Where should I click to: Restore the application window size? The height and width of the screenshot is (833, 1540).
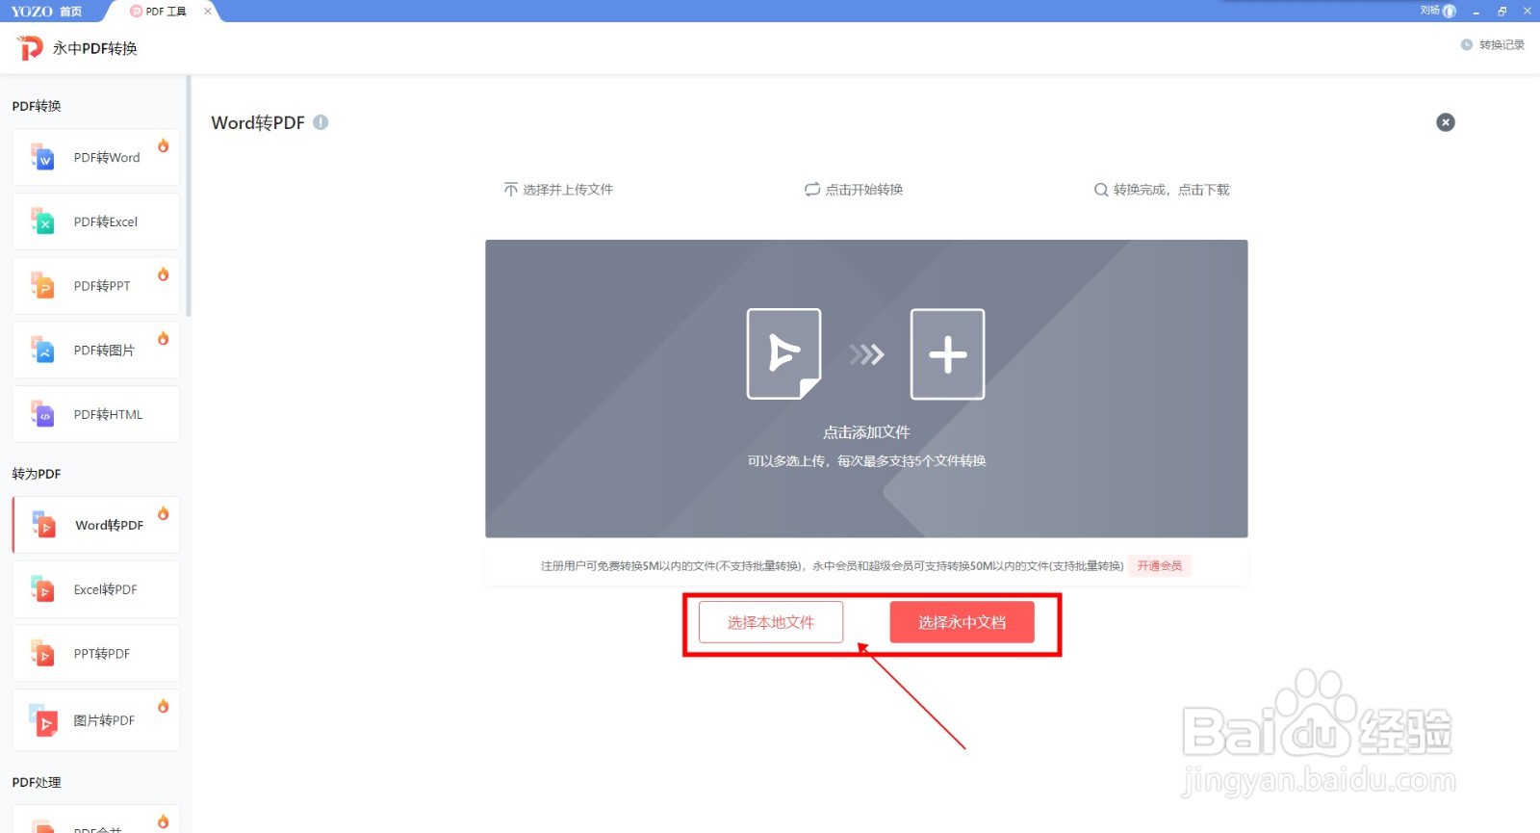tap(1501, 12)
